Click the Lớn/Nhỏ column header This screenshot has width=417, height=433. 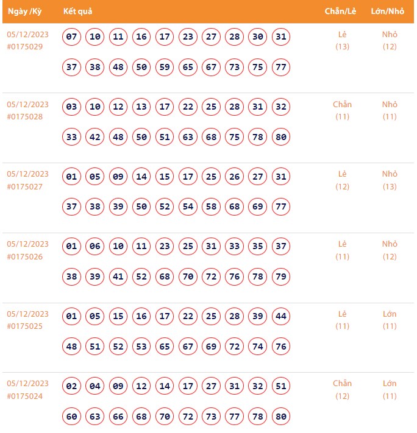point(388,12)
